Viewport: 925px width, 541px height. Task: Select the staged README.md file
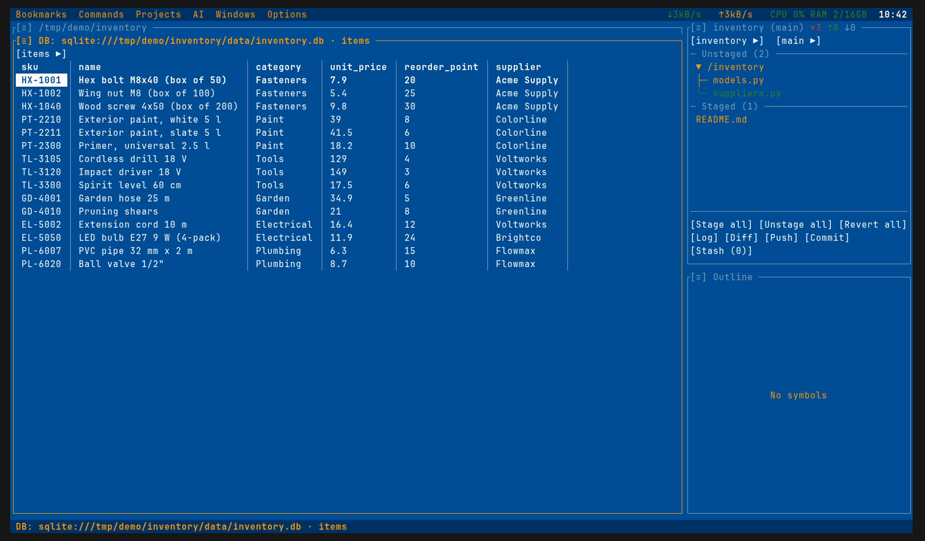[721, 119]
